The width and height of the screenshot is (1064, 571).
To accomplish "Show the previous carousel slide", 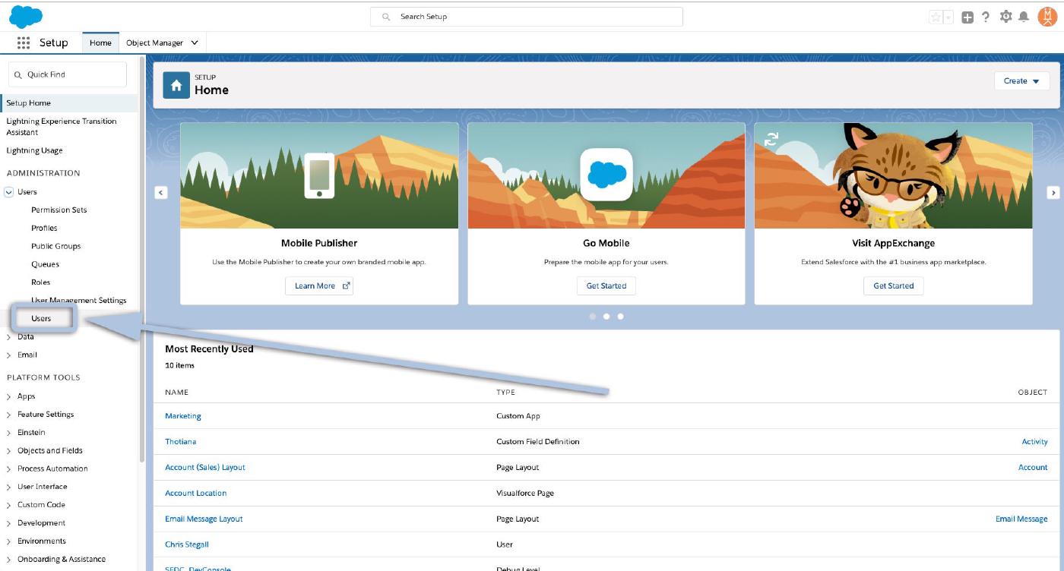I will click(x=161, y=193).
